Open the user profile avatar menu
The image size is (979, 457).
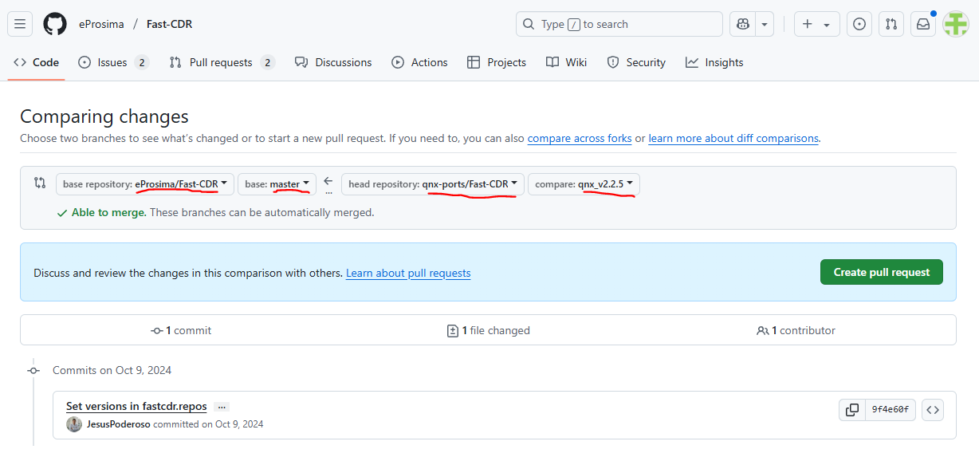tap(955, 24)
